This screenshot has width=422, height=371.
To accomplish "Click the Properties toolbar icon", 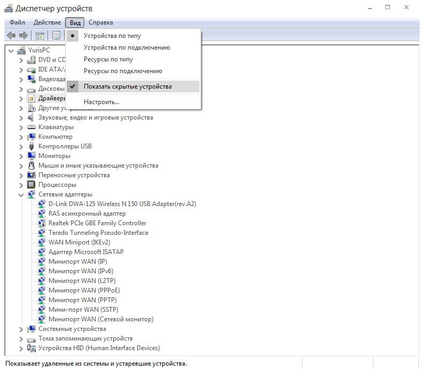I will pos(56,36).
